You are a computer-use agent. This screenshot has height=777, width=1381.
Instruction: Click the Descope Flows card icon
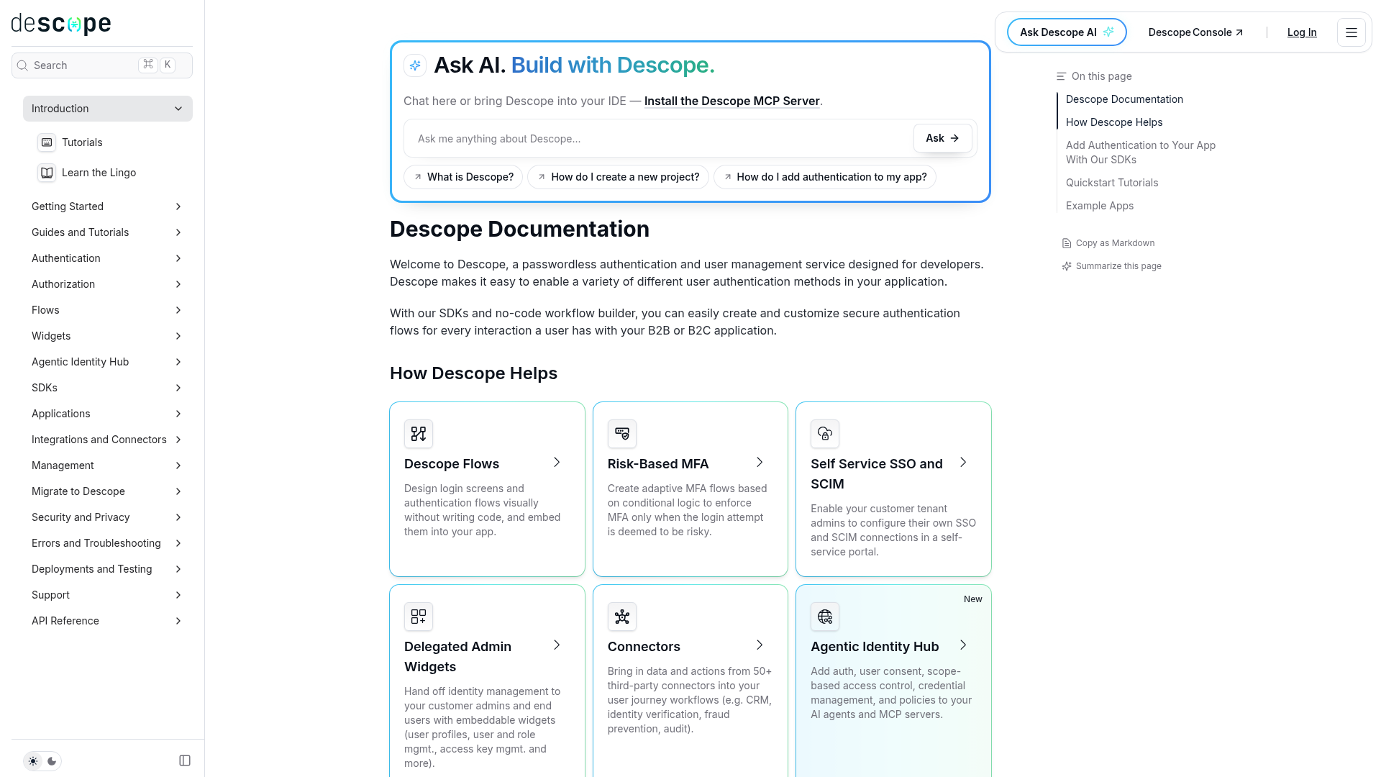[x=419, y=434]
